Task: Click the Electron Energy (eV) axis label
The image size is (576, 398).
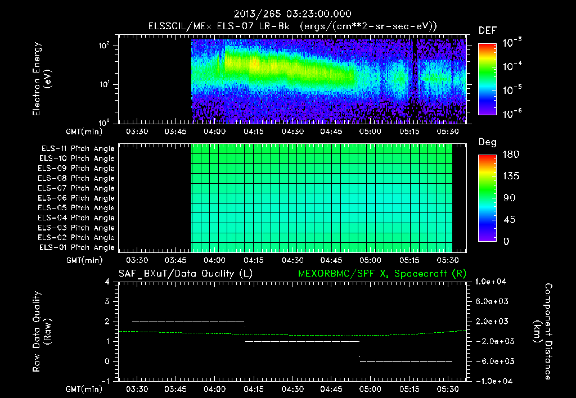Action: 42,79
